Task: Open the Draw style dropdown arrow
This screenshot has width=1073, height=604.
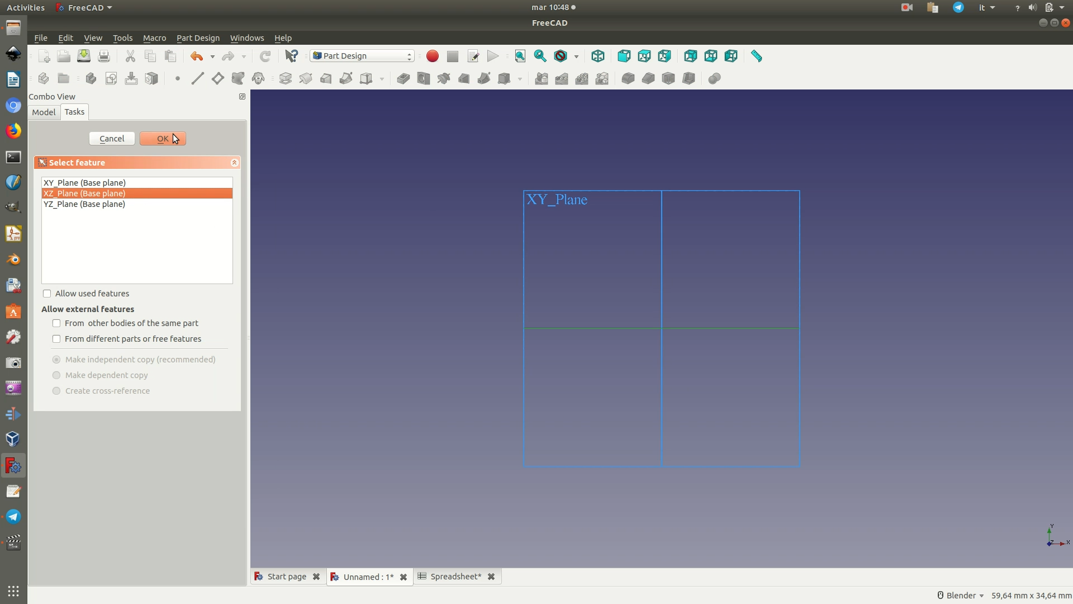Action: [576, 56]
